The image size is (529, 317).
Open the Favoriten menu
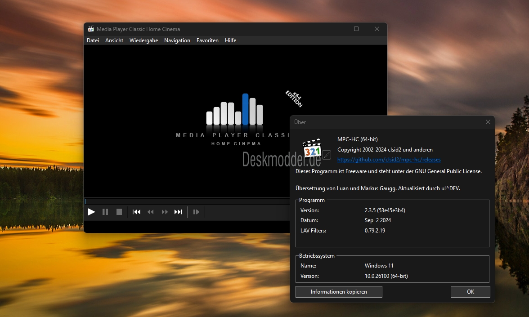(207, 40)
